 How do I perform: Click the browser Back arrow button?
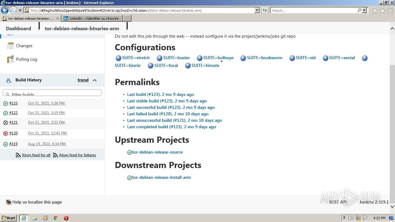click(x=5, y=10)
